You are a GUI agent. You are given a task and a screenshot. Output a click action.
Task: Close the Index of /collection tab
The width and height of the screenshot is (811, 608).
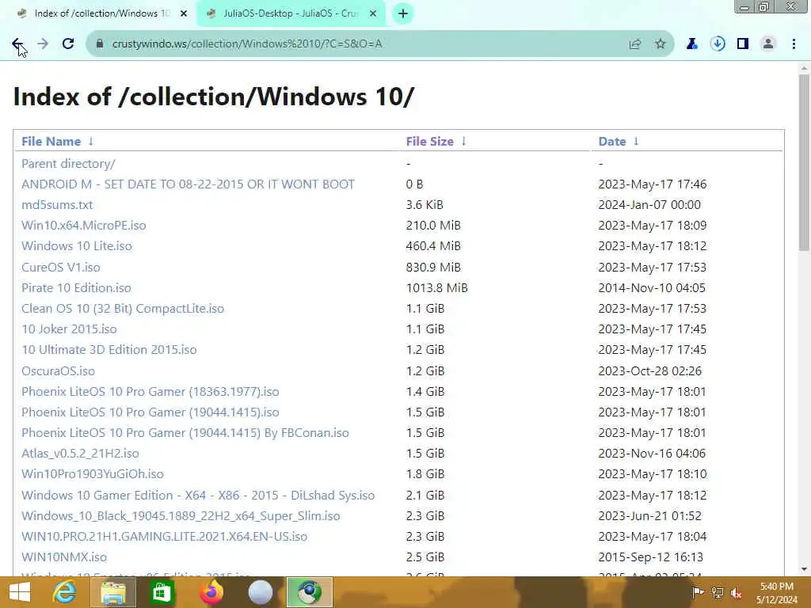(x=184, y=14)
